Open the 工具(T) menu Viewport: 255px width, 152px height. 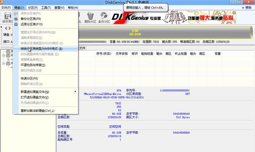coord(46,8)
